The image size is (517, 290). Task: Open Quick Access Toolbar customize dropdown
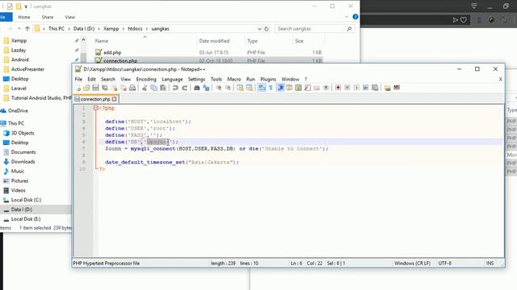26,6
